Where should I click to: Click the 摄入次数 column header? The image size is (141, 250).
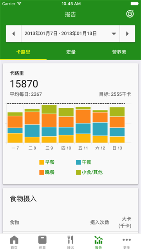pos(100,222)
